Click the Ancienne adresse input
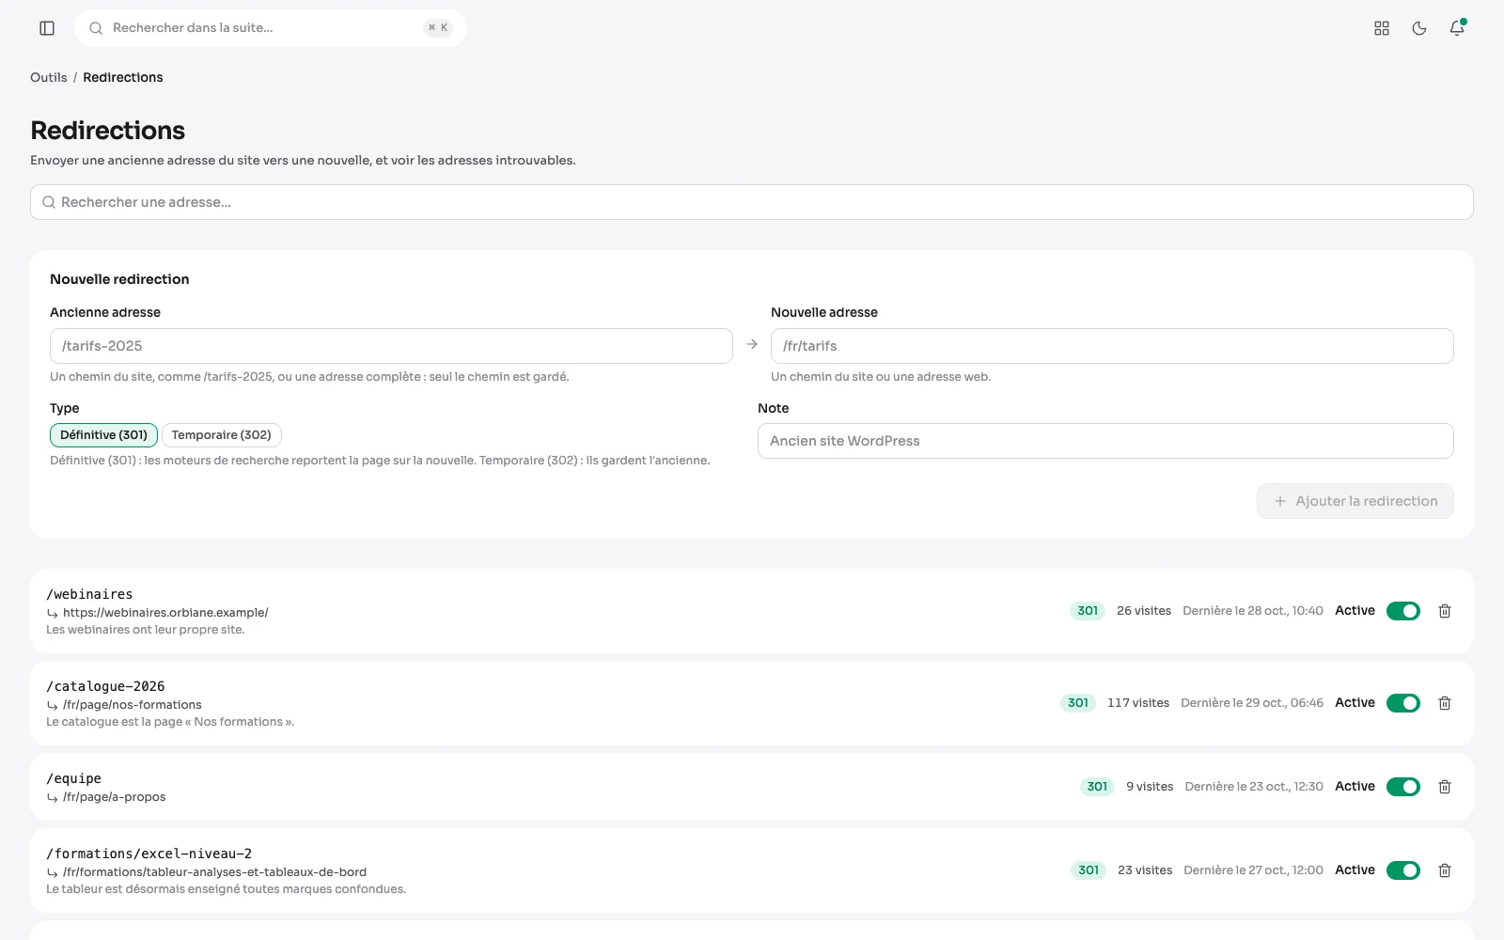The width and height of the screenshot is (1504, 940). tap(391, 346)
